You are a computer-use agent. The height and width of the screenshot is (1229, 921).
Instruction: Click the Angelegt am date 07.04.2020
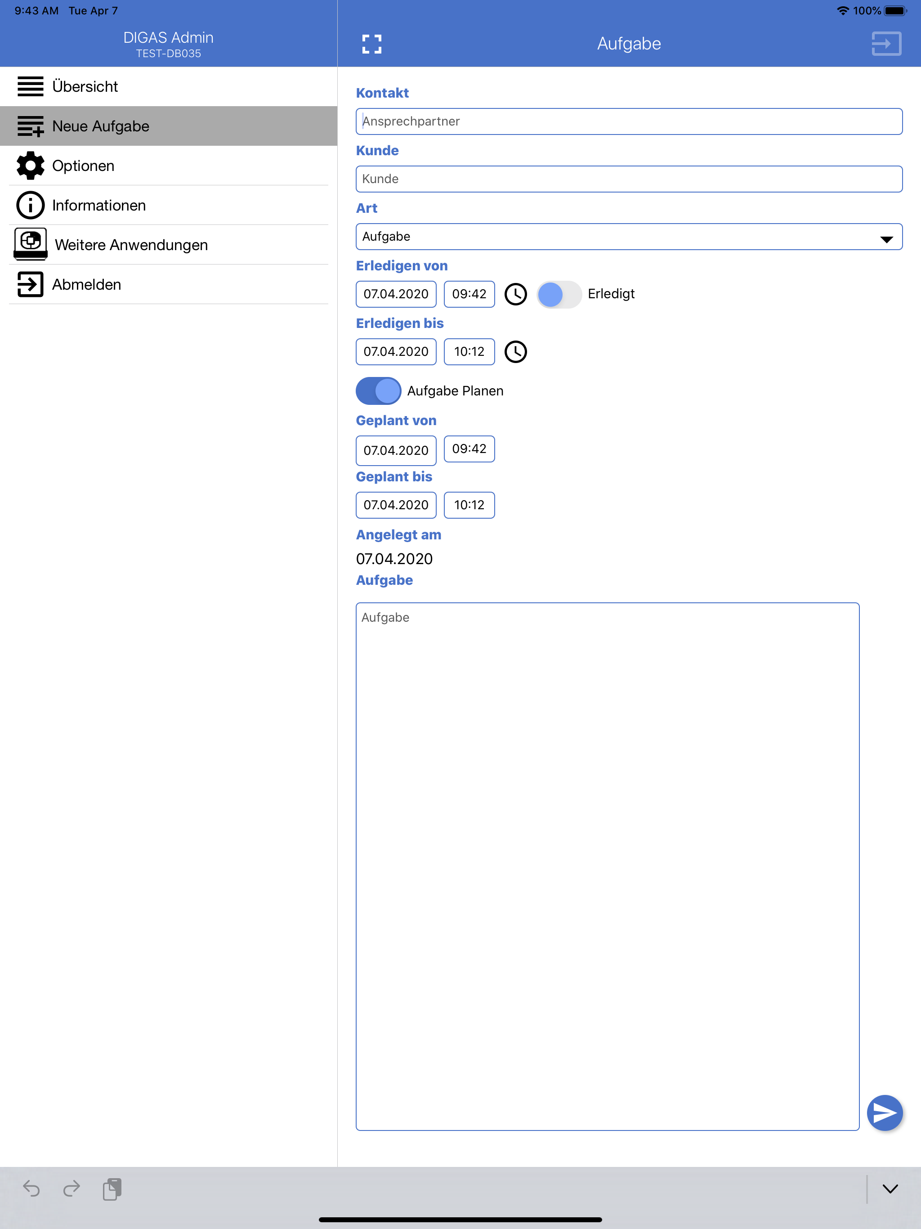point(394,559)
